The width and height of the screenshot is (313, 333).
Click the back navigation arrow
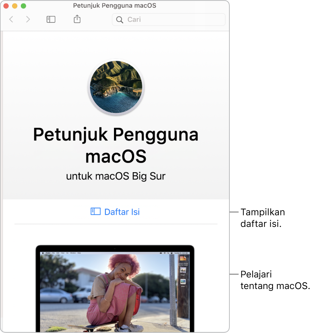11,19
